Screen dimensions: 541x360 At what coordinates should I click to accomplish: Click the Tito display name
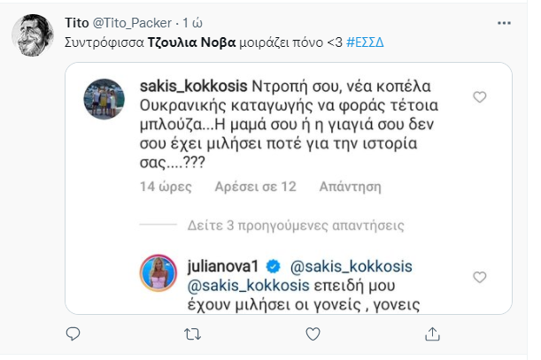[x=77, y=21]
